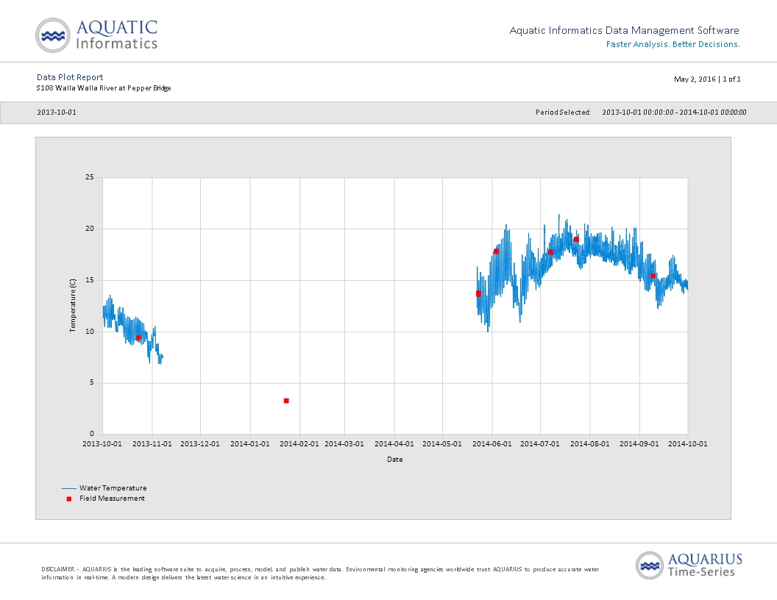This screenshot has height=600, width=777.
Task: Click x-axis label 2014-04-01
Action: 394,443
